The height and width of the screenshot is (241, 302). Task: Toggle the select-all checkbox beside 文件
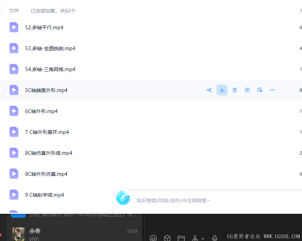coord(1,10)
